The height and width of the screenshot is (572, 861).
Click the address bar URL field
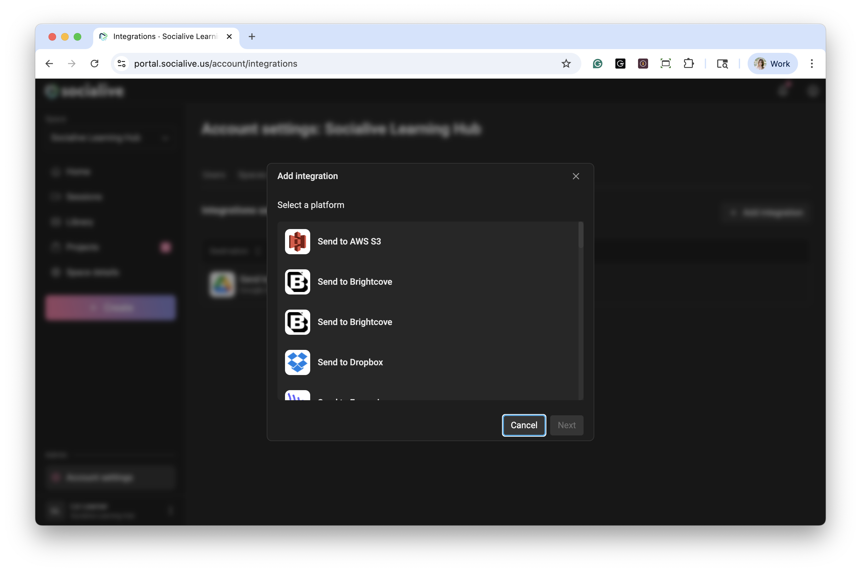(329, 64)
